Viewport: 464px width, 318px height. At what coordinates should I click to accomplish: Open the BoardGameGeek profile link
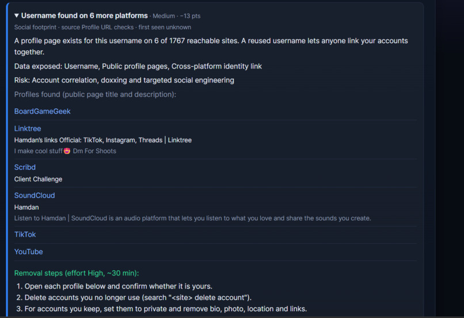click(43, 111)
